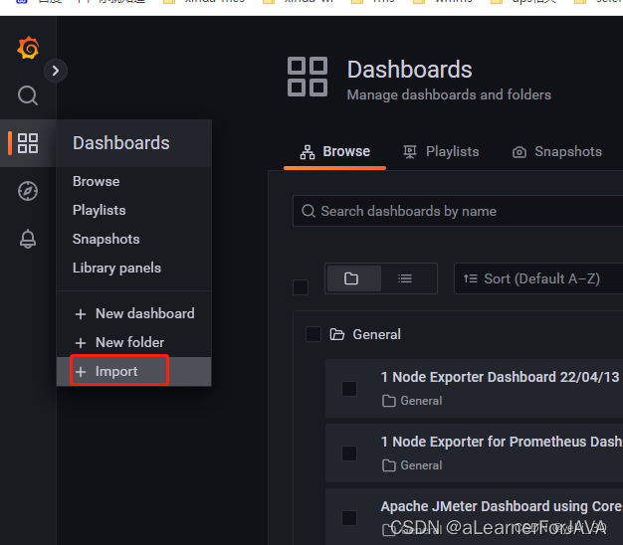Screen dimensions: 623x545
Task: Click the presentation icon on Playlists tab
Action: [x=410, y=152]
